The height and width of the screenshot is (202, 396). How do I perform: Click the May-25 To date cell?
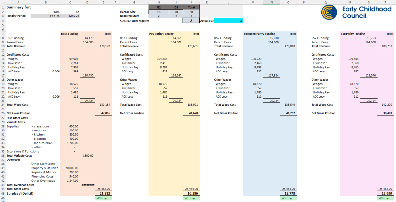point(70,16)
